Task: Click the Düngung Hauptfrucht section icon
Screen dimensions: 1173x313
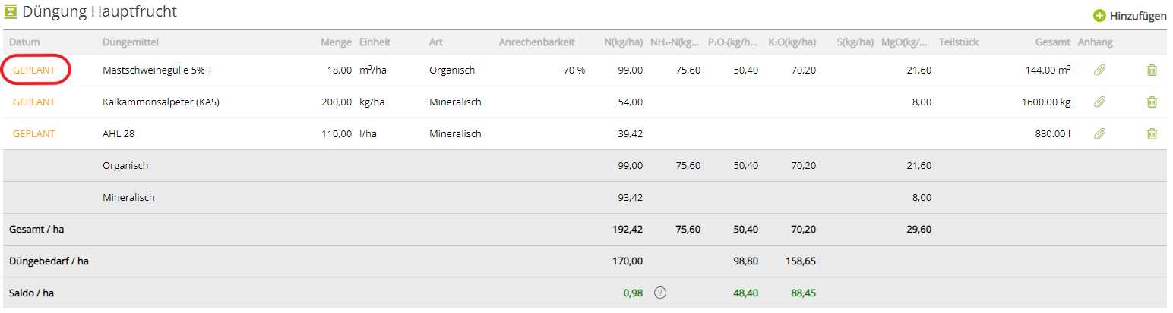Action: pyautogui.click(x=11, y=11)
